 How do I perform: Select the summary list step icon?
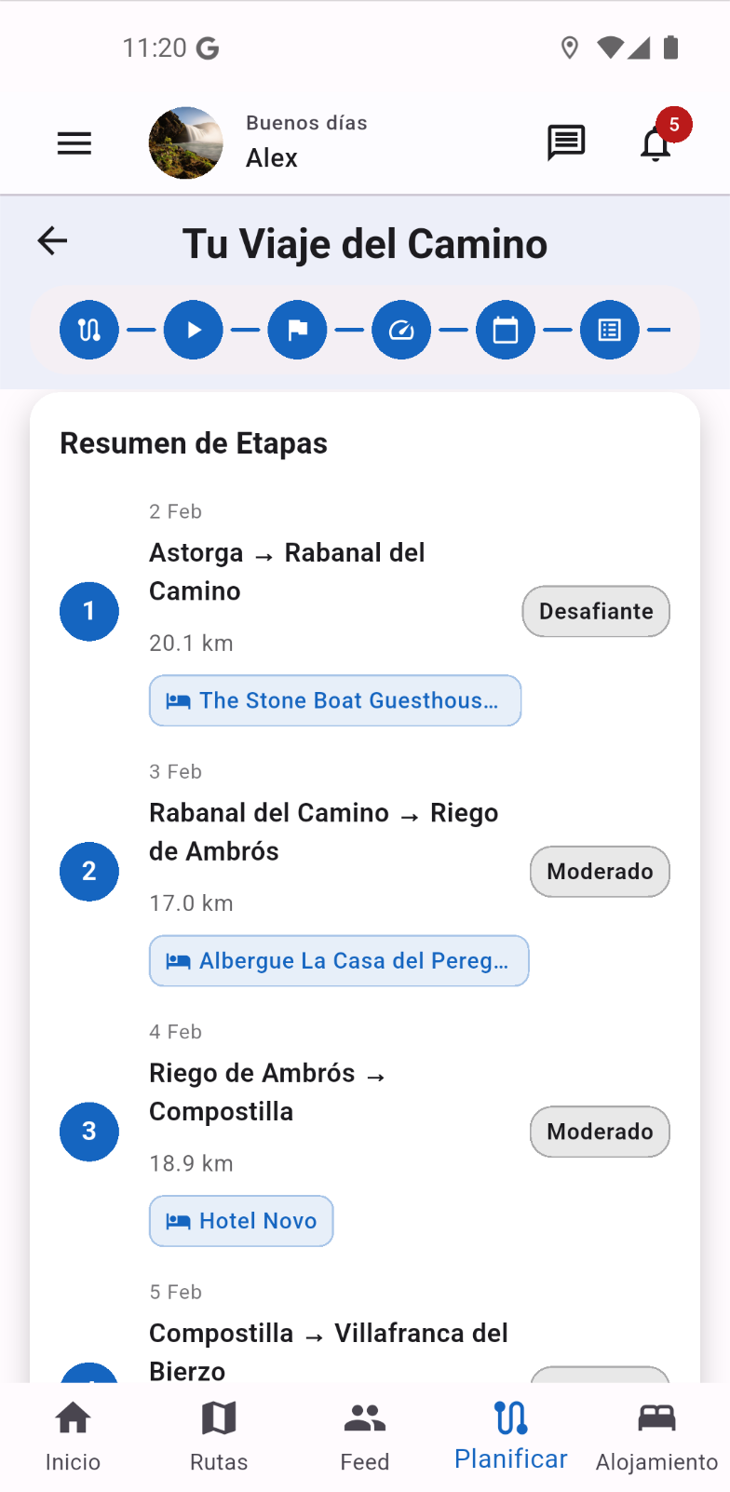610,330
